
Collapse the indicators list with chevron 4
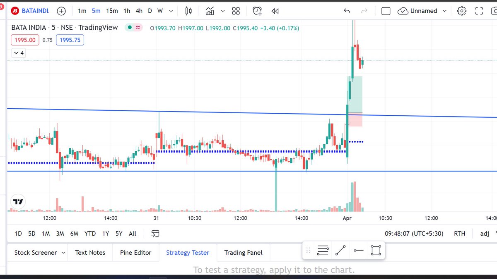coord(18,53)
